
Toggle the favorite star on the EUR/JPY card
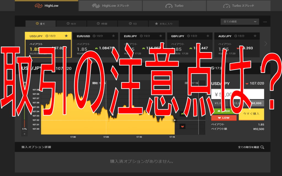coord(161,36)
